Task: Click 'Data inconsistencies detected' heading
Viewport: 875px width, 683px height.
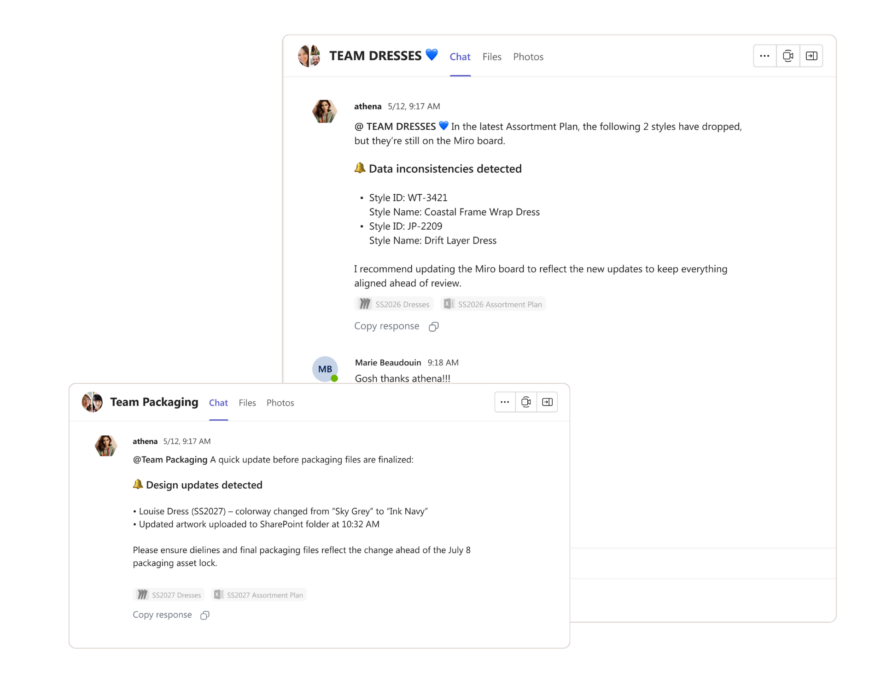Action: tap(445, 168)
